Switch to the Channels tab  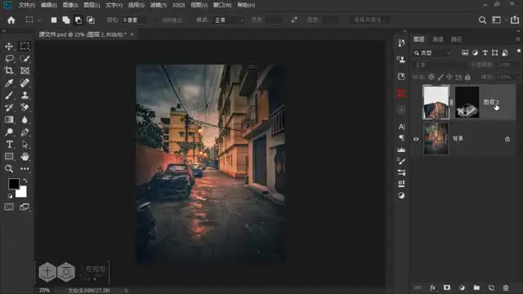pos(438,39)
